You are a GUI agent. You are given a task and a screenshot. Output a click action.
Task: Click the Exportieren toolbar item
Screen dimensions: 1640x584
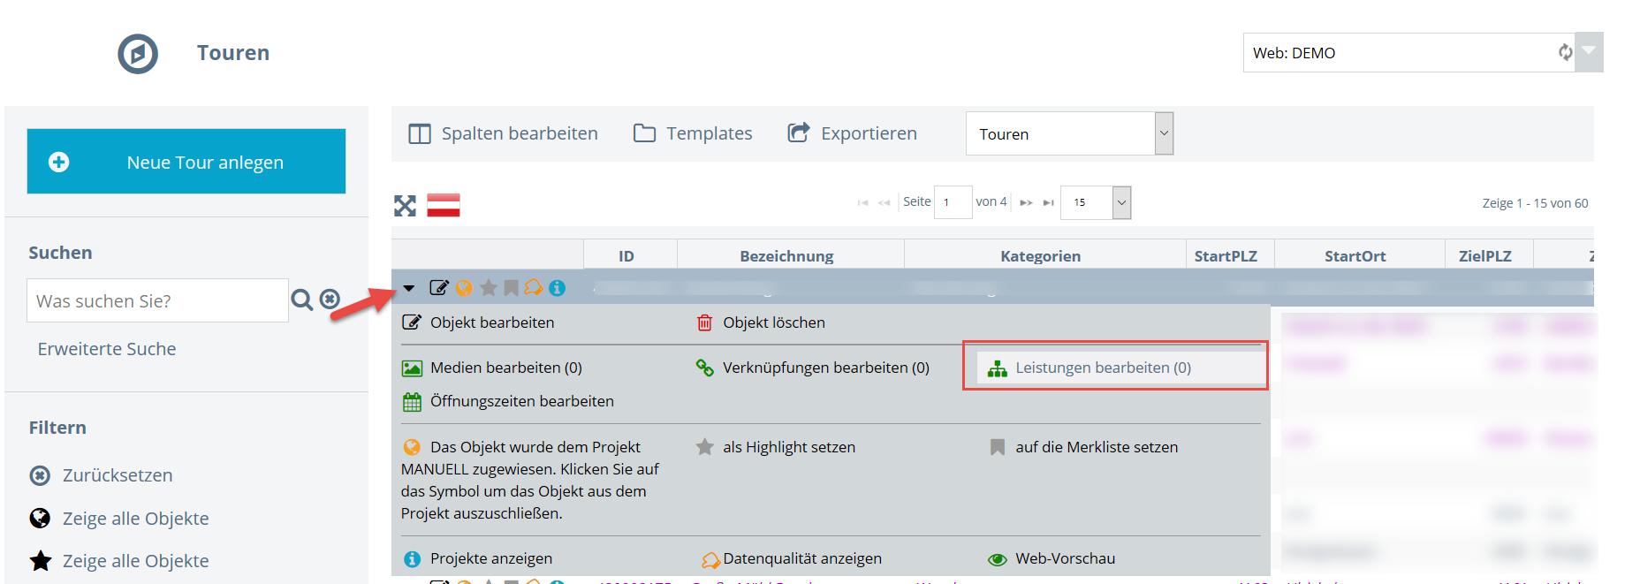click(x=853, y=133)
